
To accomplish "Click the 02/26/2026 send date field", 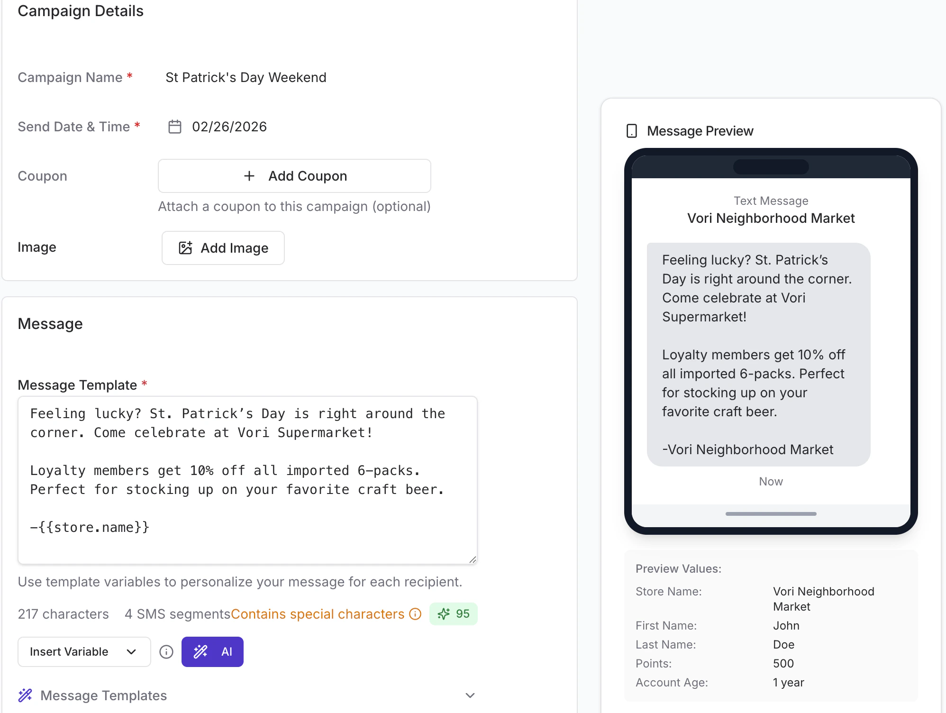I will click(229, 127).
